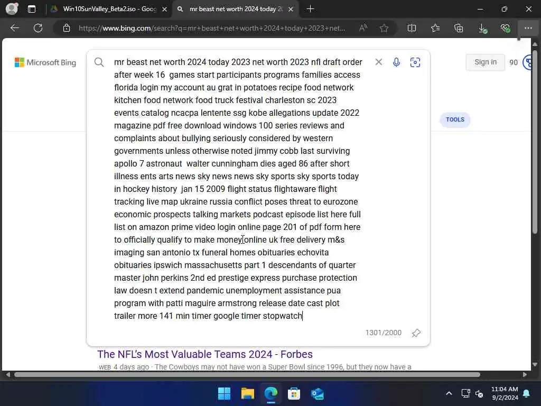Activate Read aloud icon in address bar
The height and width of the screenshot is (406, 541).
(363, 28)
